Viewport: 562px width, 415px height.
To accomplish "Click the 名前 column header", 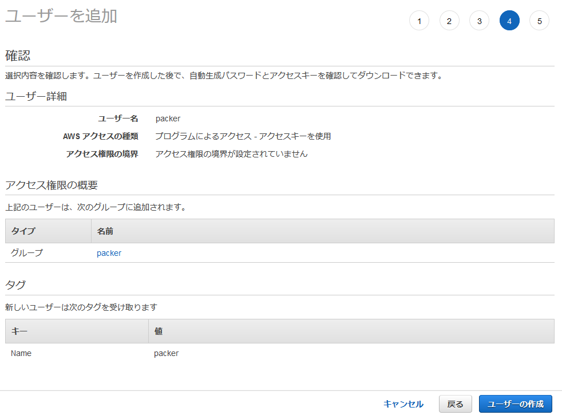I will tap(105, 231).
